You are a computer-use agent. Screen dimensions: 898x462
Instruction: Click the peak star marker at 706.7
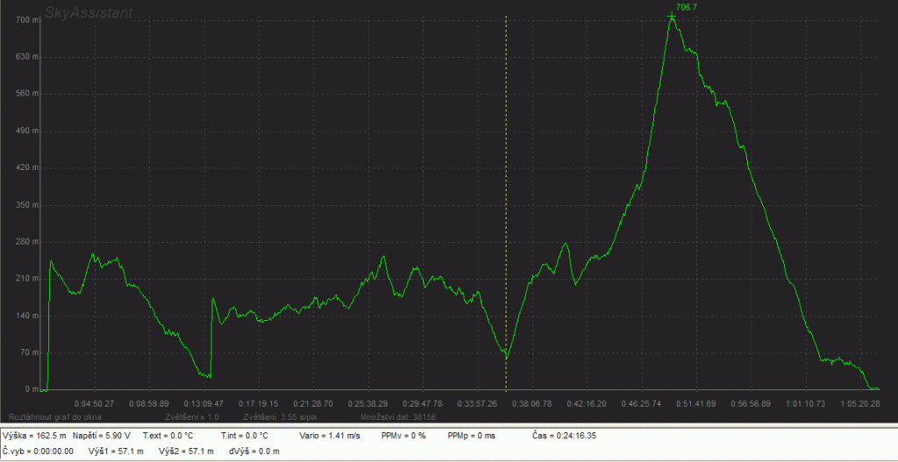(x=672, y=17)
